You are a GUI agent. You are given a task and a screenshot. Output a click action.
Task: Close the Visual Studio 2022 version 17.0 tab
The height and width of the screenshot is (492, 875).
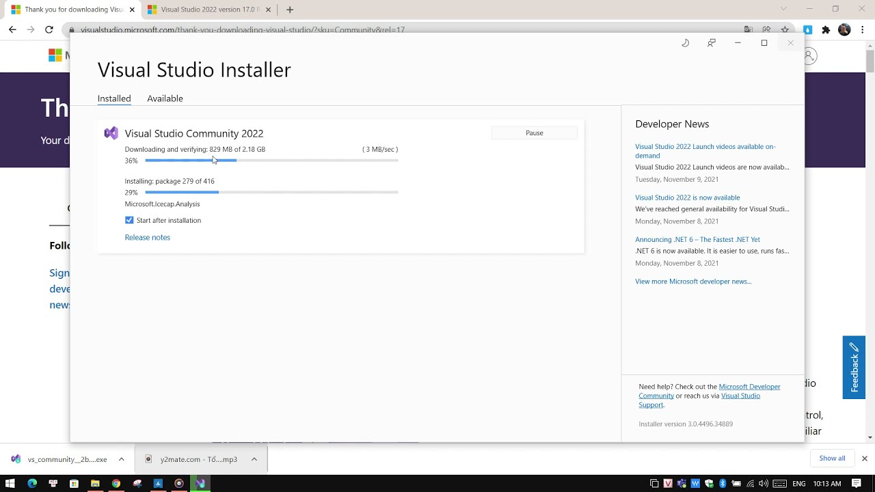268,10
